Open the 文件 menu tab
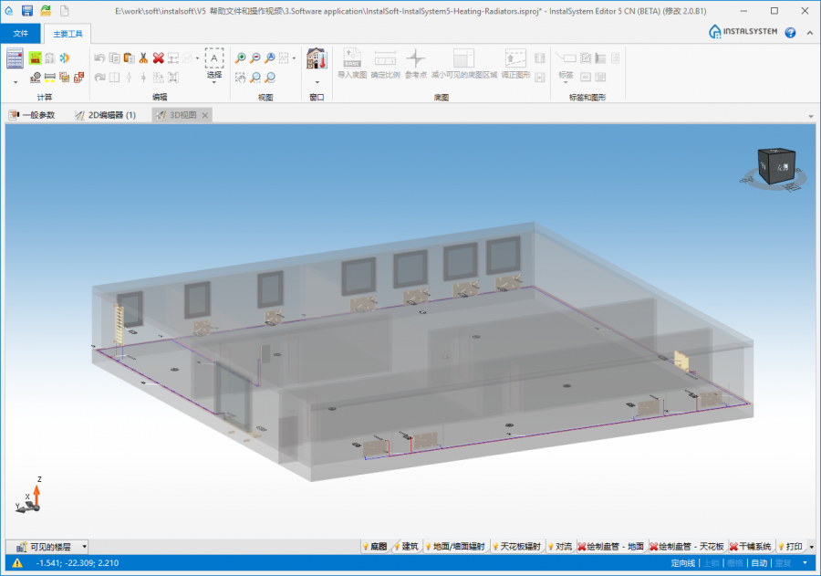The width and height of the screenshot is (821, 576). coord(20,33)
